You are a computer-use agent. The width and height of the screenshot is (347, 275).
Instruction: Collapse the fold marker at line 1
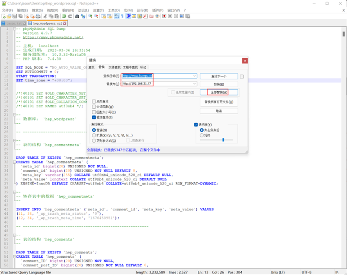pyautogui.click(x=14, y=29)
